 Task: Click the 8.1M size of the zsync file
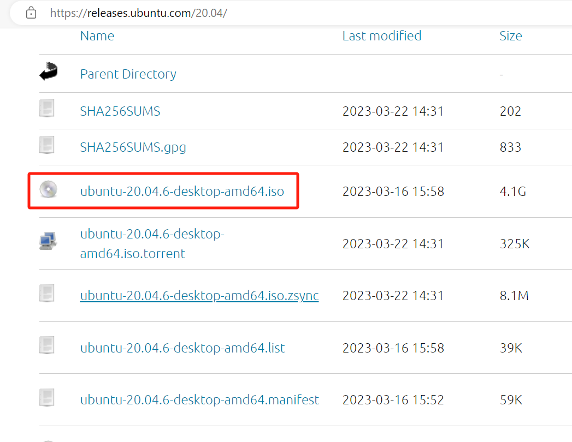tap(514, 296)
